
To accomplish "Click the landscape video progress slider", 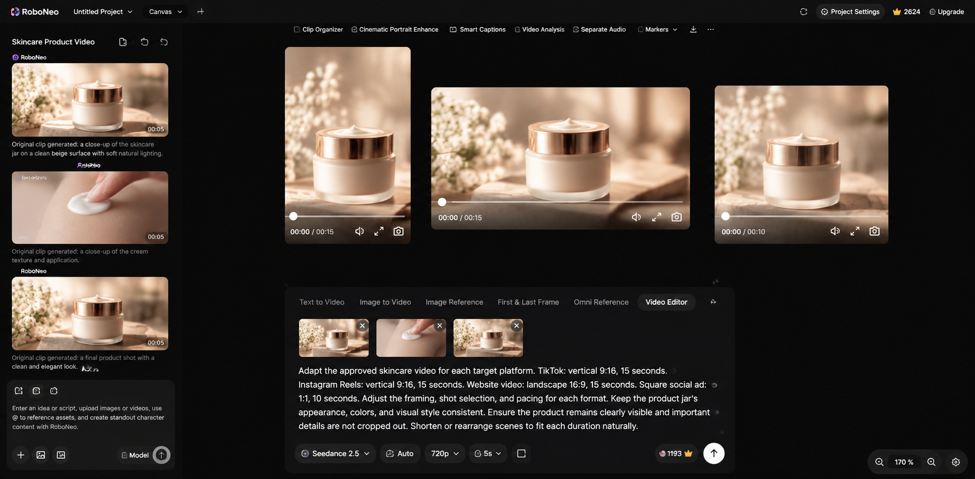I will pyautogui.click(x=560, y=202).
